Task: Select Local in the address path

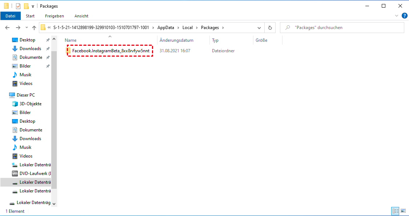Action: (187, 28)
